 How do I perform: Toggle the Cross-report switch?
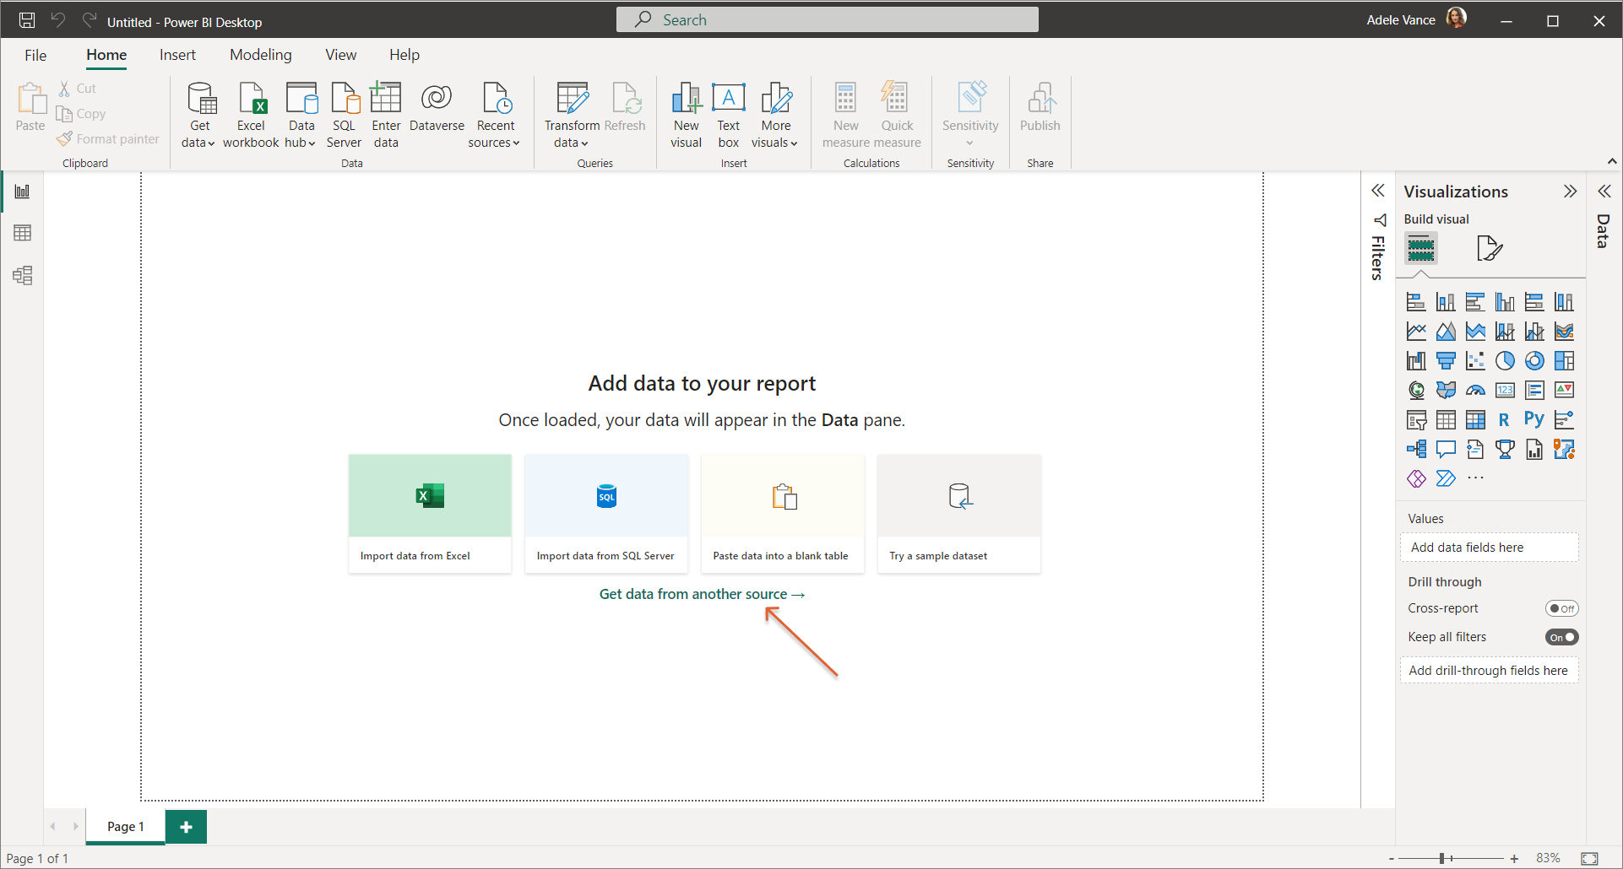point(1561,608)
